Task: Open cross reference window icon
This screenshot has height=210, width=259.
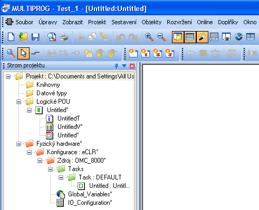Action: 214,37
